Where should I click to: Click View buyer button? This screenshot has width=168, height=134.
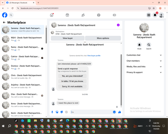click(x=68, y=38)
